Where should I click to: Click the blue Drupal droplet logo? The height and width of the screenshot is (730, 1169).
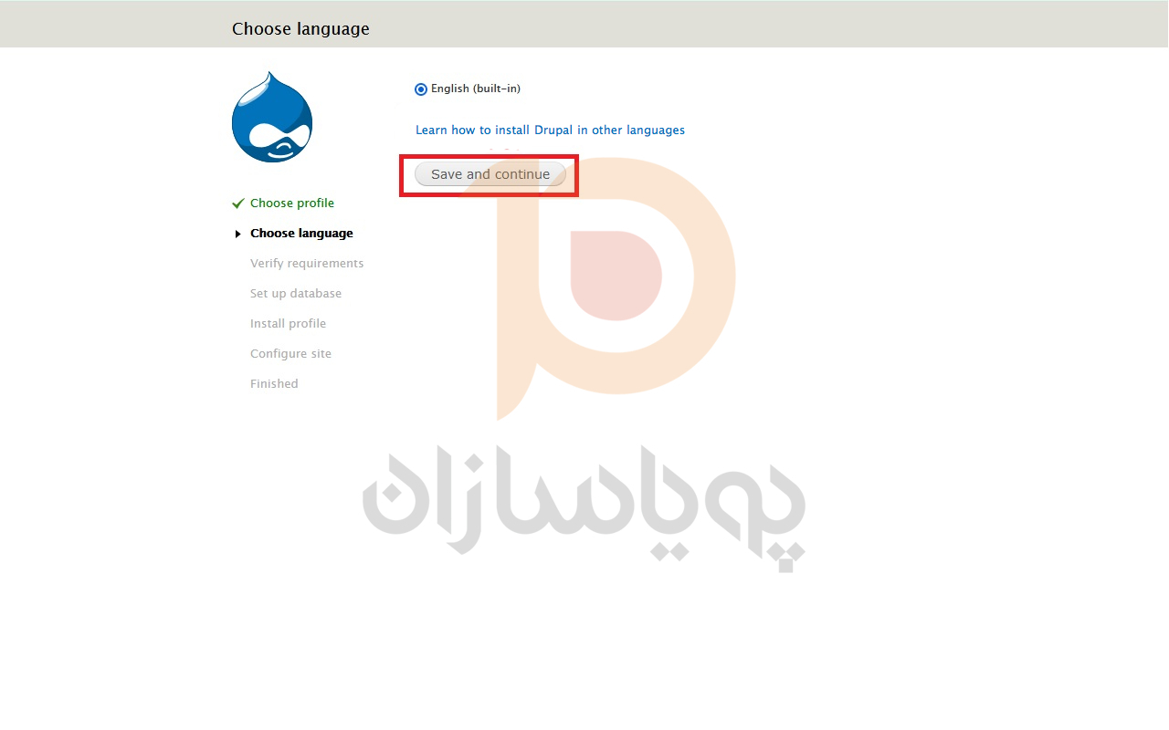[x=272, y=117]
